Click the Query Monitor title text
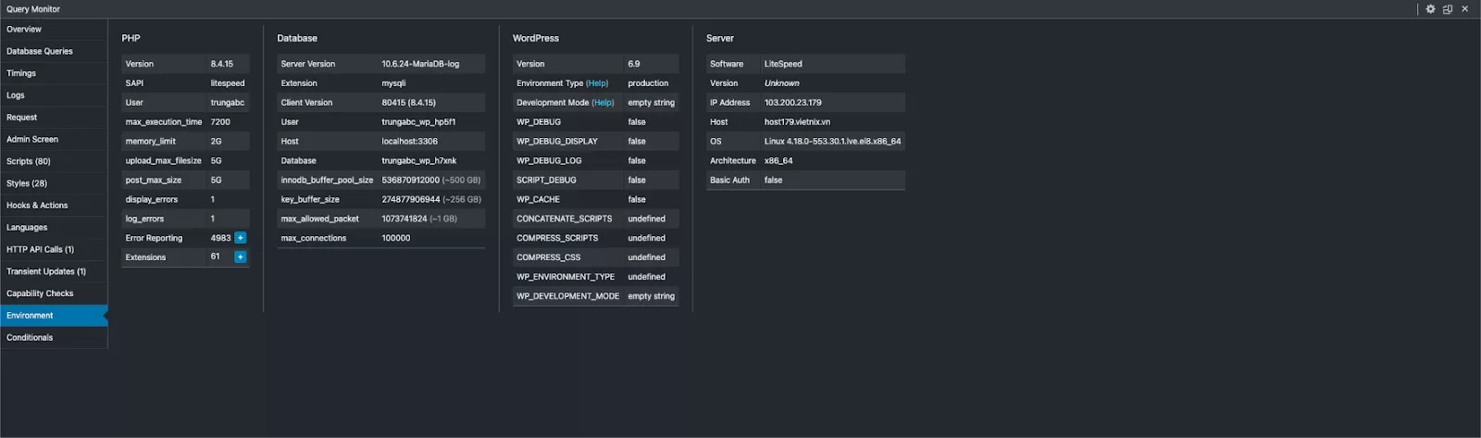Image resolution: width=1481 pixels, height=438 pixels. 33,9
